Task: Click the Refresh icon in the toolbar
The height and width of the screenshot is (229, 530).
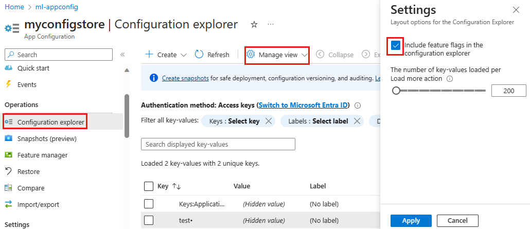Action: click(x=200, y=55)
